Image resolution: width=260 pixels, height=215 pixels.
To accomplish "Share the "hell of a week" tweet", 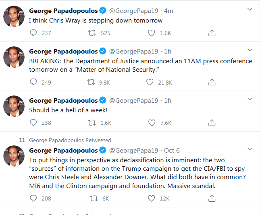I will tap(212, 122).
